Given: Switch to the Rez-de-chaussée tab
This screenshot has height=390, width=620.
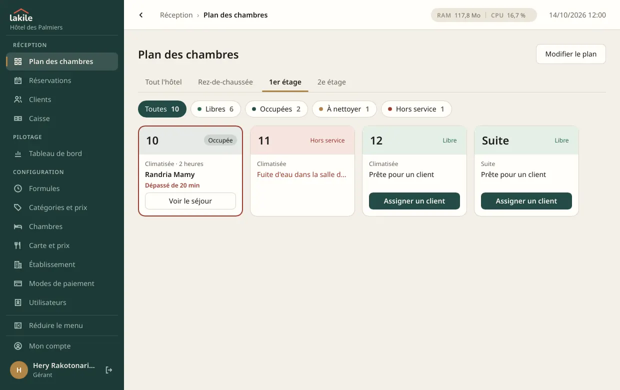Looking at the screenshot, I should tap(225, 82).
